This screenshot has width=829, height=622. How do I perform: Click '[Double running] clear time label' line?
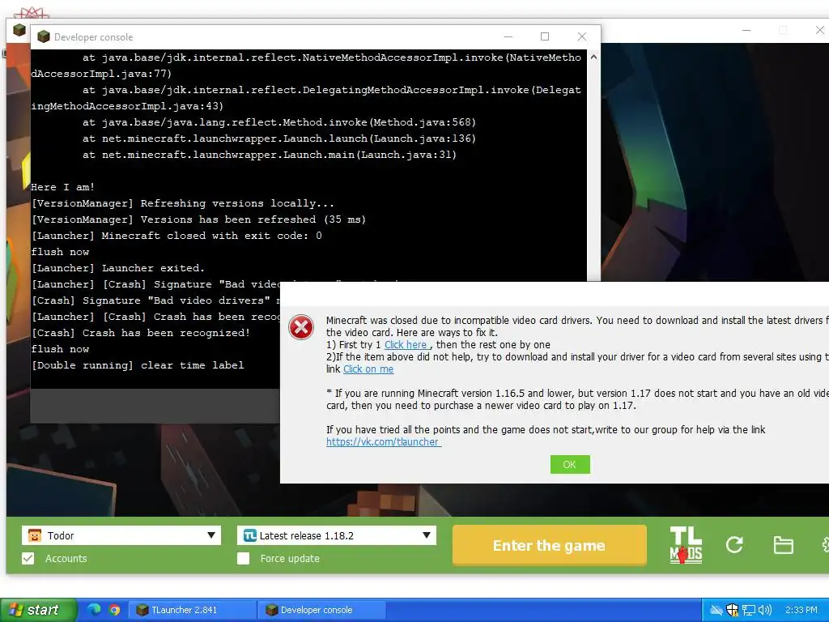tap(138, 365)
